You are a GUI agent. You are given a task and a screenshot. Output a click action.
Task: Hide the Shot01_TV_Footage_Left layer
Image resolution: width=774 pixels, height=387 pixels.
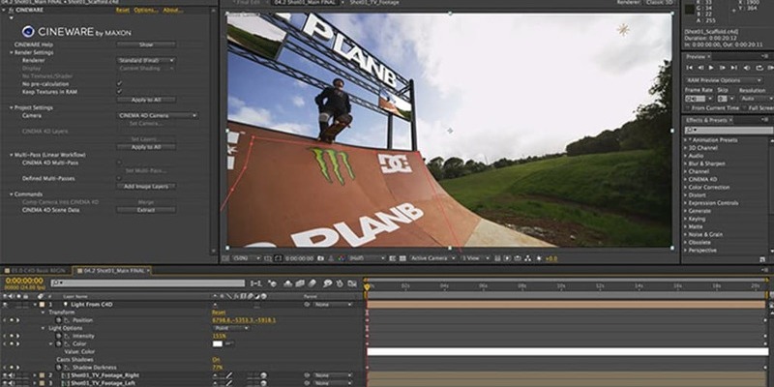(5, 383)
